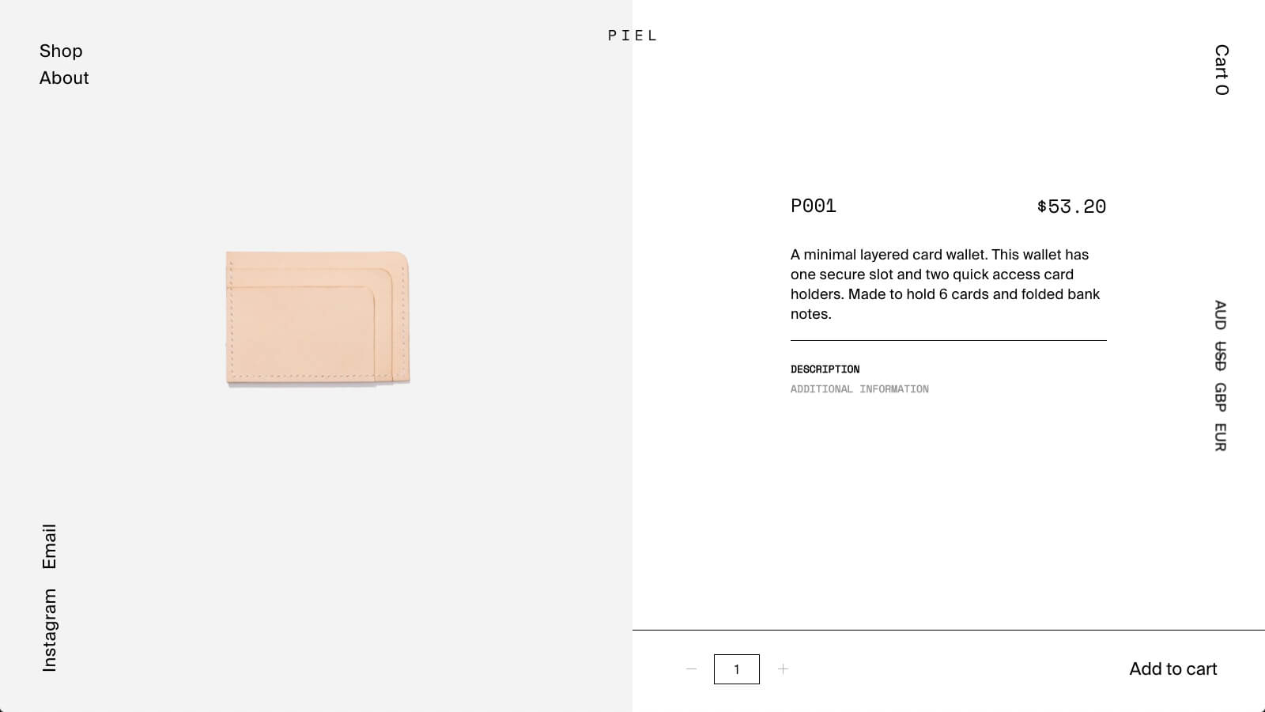Decrease quantity with the minus icon
Screen dimensions: 1265x712
691,669
